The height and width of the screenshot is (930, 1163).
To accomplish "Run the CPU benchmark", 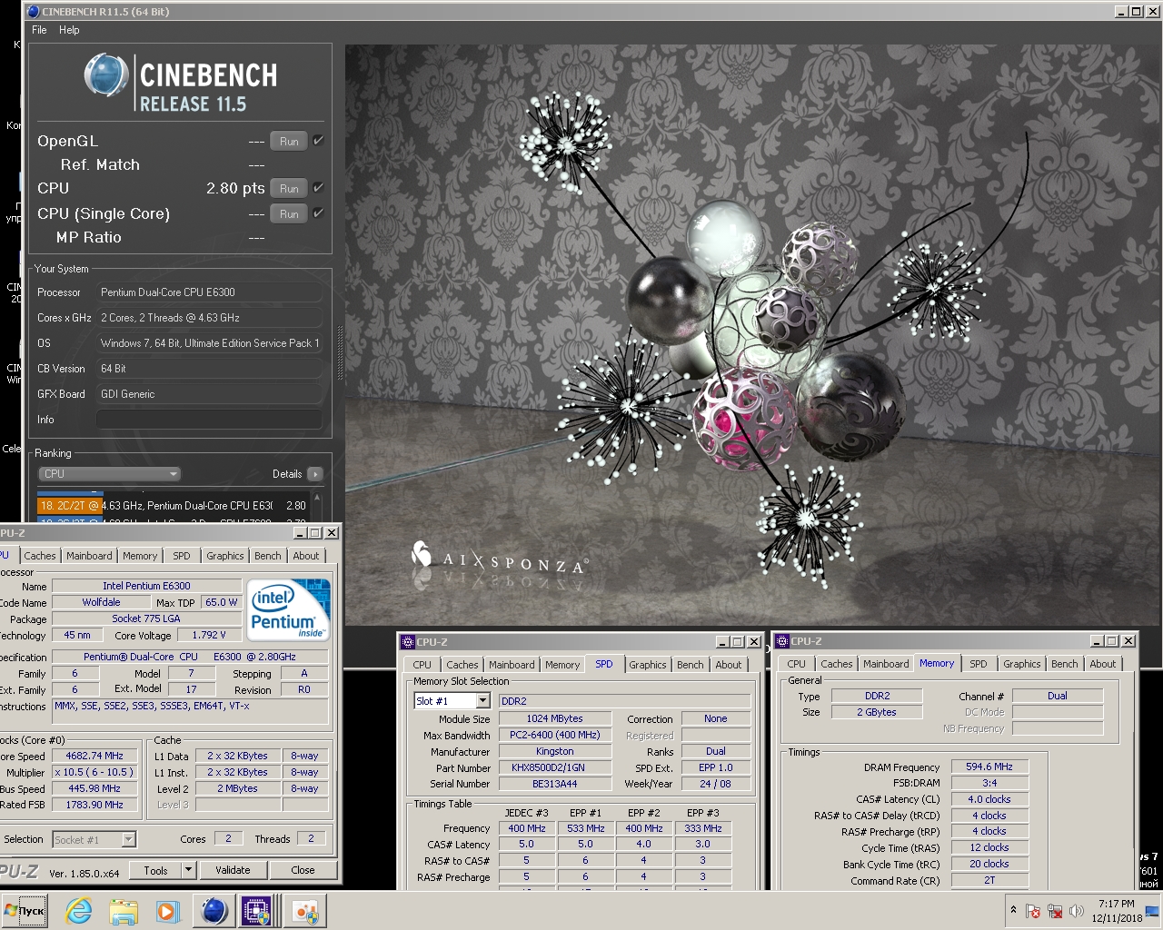I will click(289, 188).
